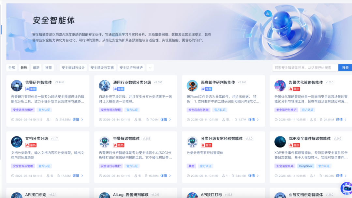
Task: Click version label v3.9.0
Action: click(x=242, y=82)
